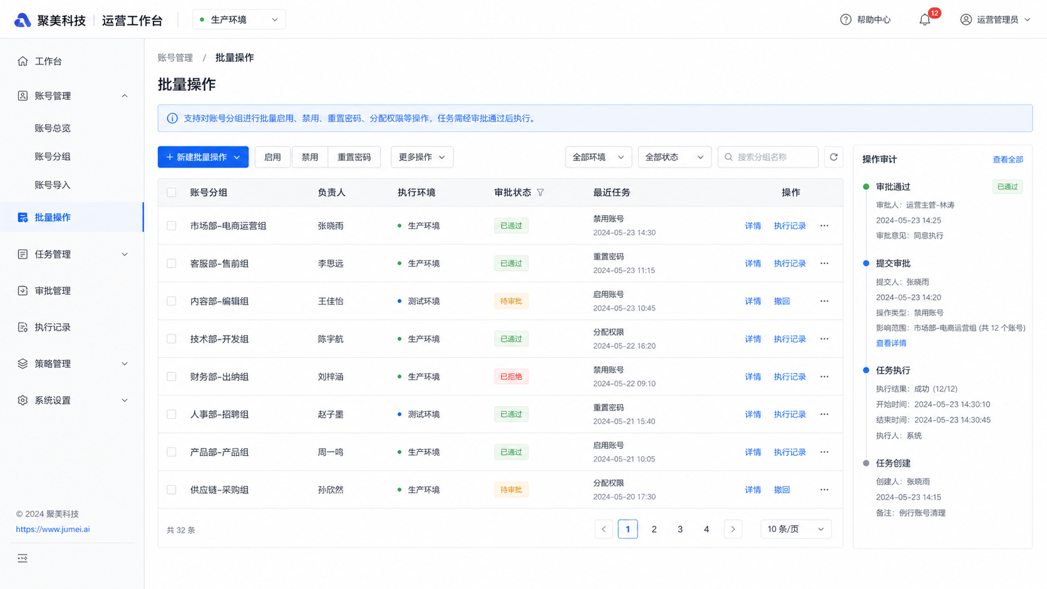Screen dimensions: 1047x589
Task: Open notifications bell with 12 badge
Action: pyautogui.click(x=925, y=19)
